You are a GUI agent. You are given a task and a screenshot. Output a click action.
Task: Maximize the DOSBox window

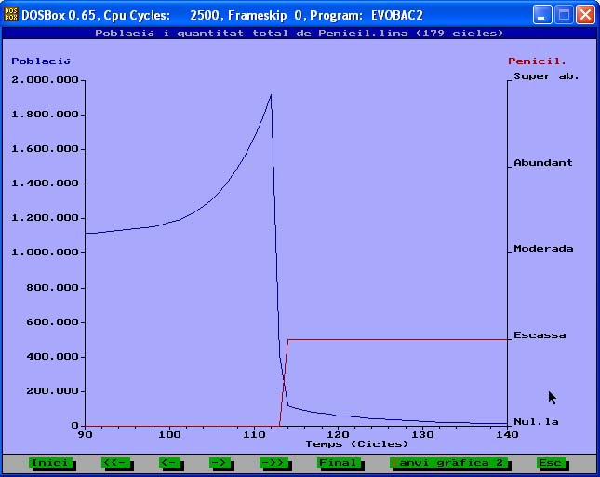(x=564, y=15)
